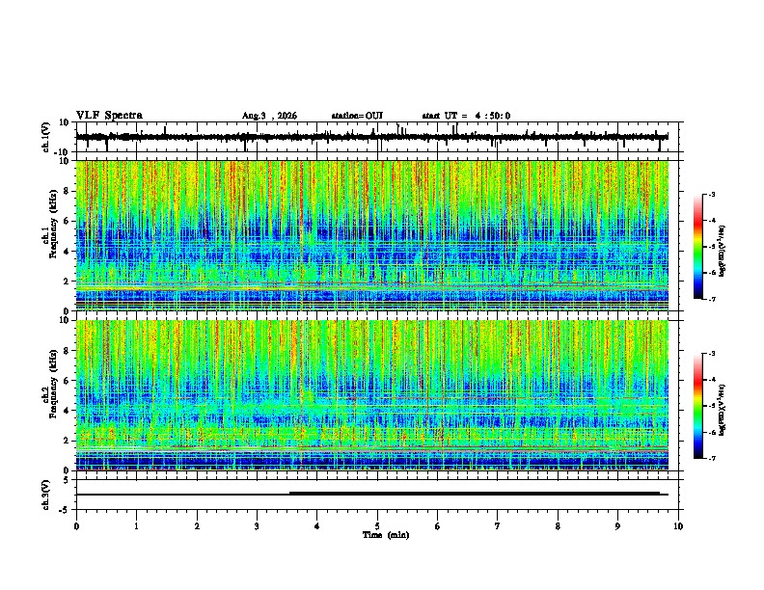Viewport: 764px width, 590px height.
Task: Click the ch.1 frequency axis "6" tick label
Action: pyautogui.click(x=67, y=221)
